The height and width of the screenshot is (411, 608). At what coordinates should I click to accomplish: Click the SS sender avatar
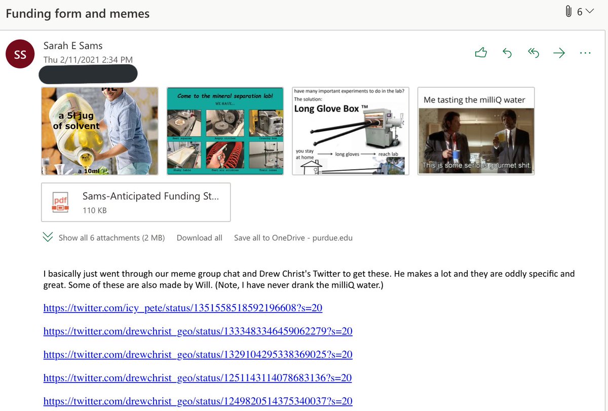(20, 54)
